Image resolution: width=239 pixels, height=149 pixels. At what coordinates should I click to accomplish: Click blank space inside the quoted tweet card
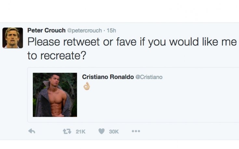(x=163, y=104)
